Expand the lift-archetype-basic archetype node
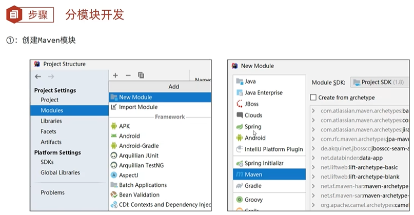414x215 pixels. click(313, 167)
